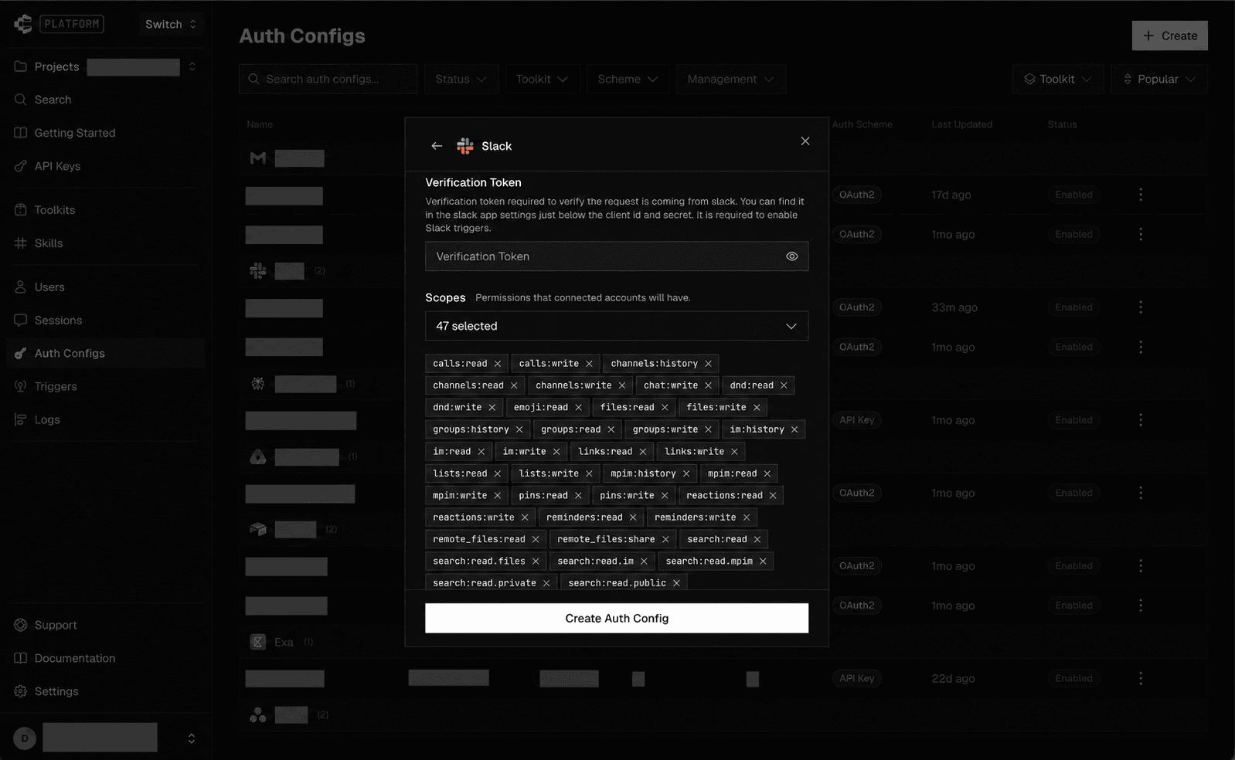Click the Search auth configs field
The width and height of the screenshot is (1235, 760).
[328, 79]
